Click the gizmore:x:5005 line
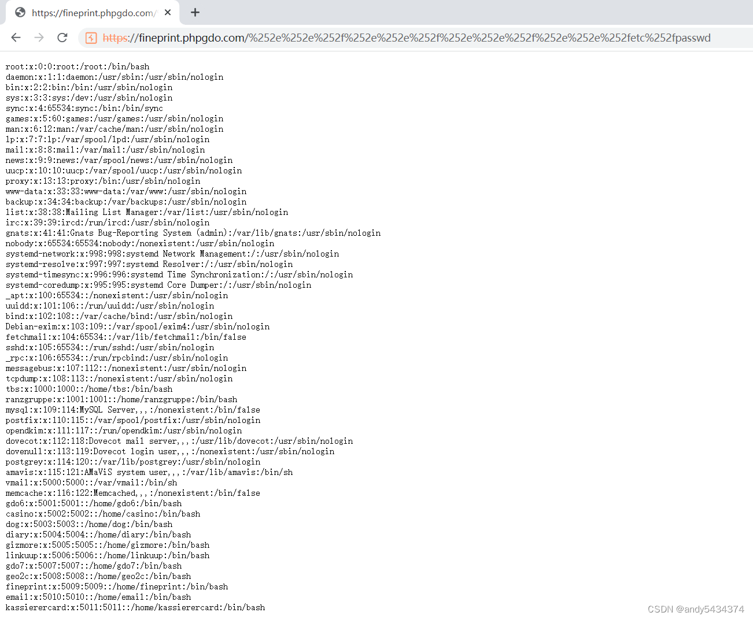The height and width of the screenshot is (620, 753). [108, 545]
